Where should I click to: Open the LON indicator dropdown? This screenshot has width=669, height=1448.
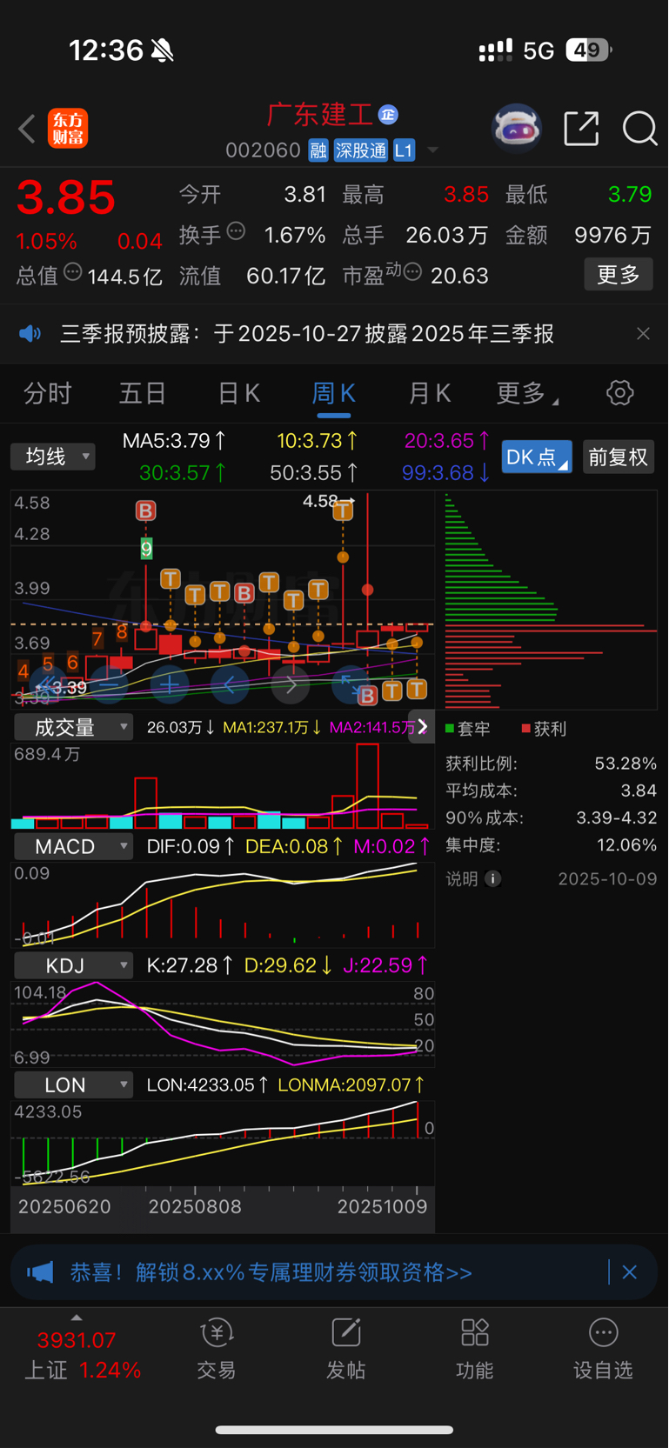coord(72,1084)
